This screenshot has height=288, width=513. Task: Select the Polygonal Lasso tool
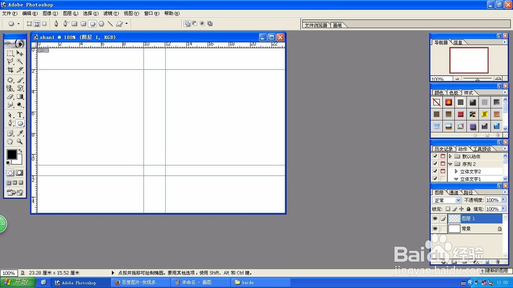click(x=10, y=61)
